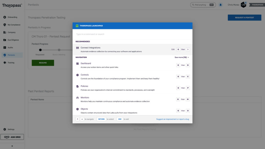Click the D shortcut key for Dashboard
The image size is (265, 149).
(x=188, y=65)
